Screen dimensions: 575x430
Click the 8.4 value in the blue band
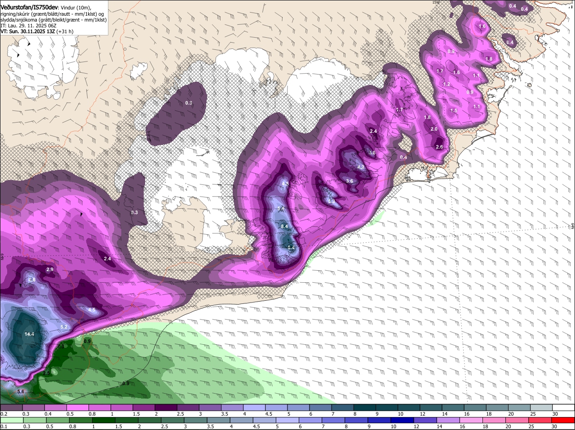284,227
